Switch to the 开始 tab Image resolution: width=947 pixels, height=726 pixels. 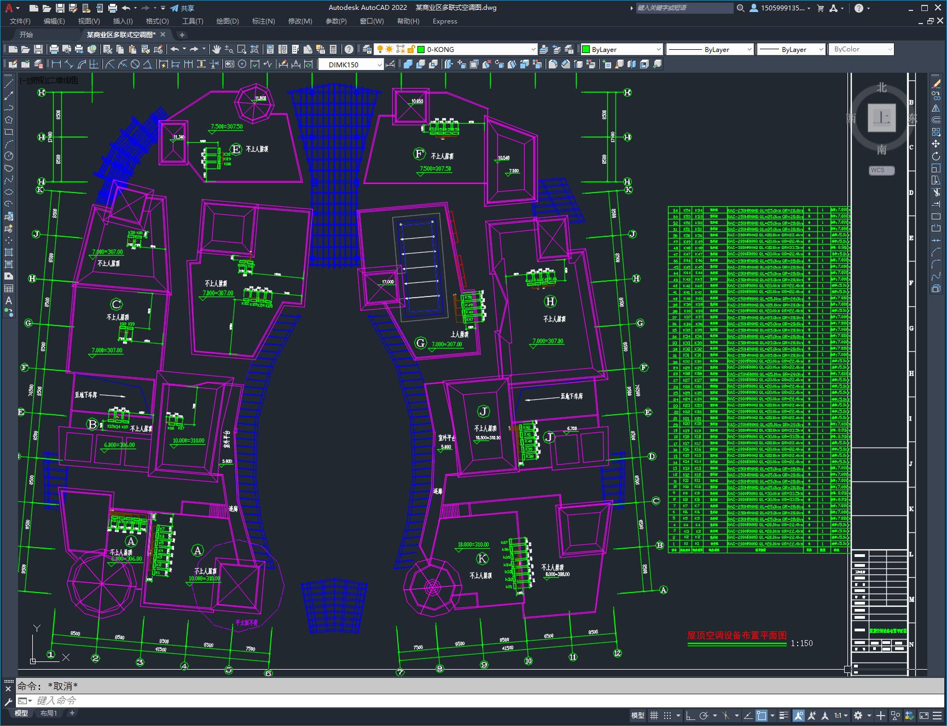tap(26, 34)
